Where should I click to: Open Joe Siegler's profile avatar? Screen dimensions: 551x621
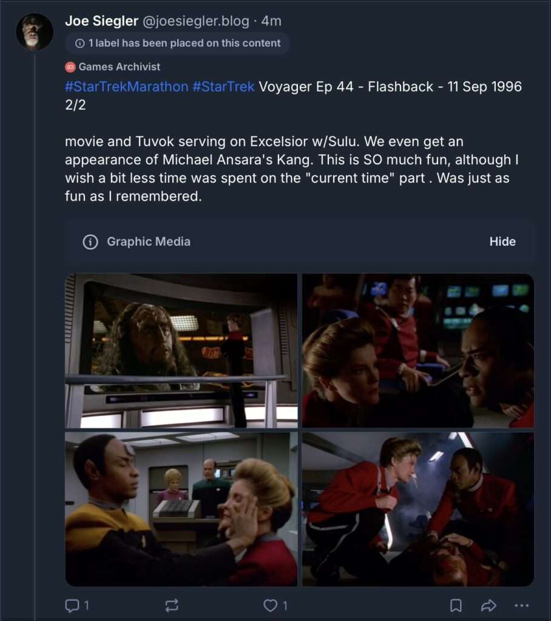pos(35,32)
